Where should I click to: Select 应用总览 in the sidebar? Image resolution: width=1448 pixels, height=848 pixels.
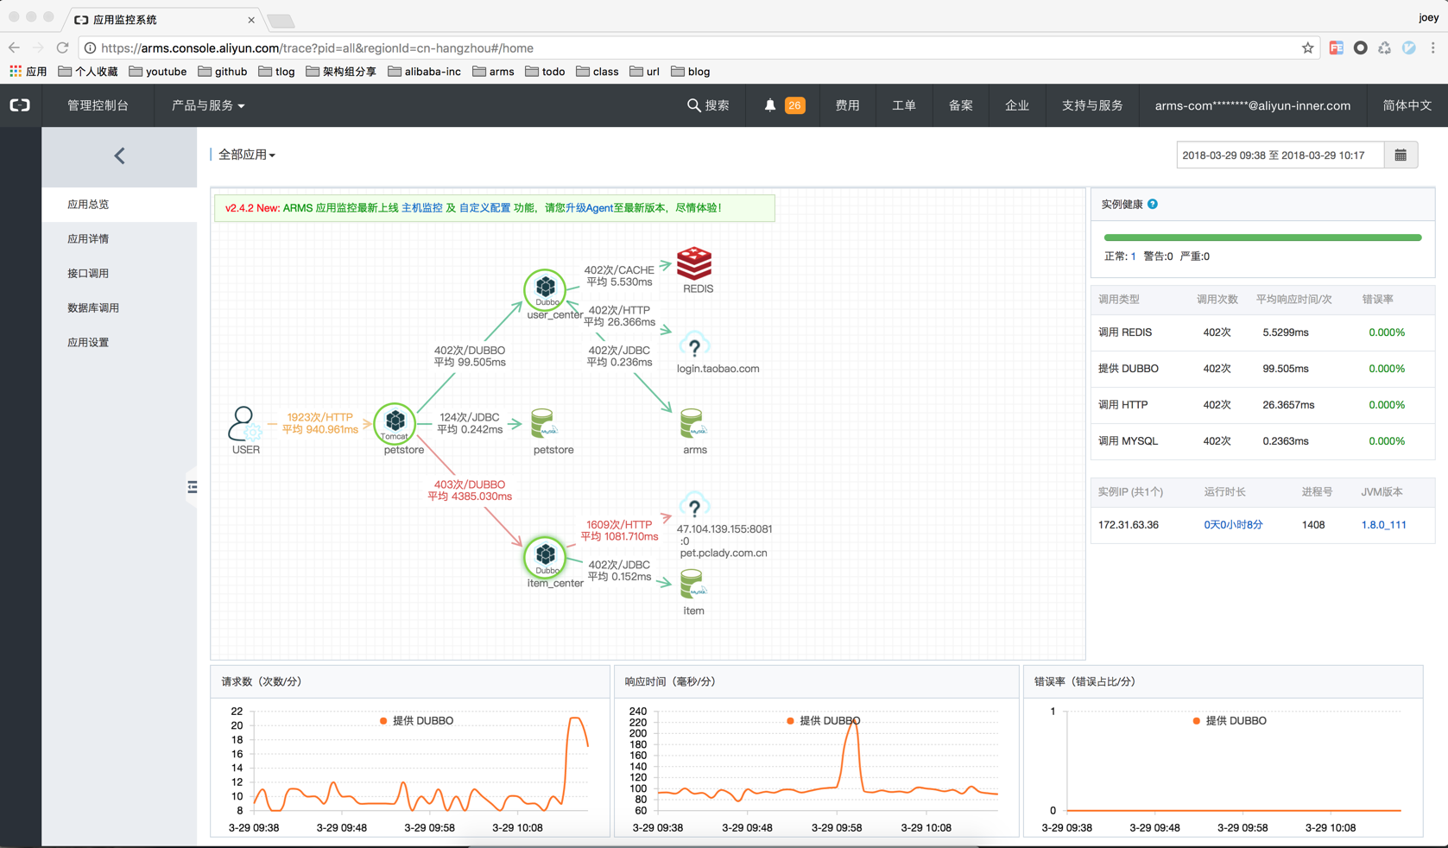pos(119,205)
